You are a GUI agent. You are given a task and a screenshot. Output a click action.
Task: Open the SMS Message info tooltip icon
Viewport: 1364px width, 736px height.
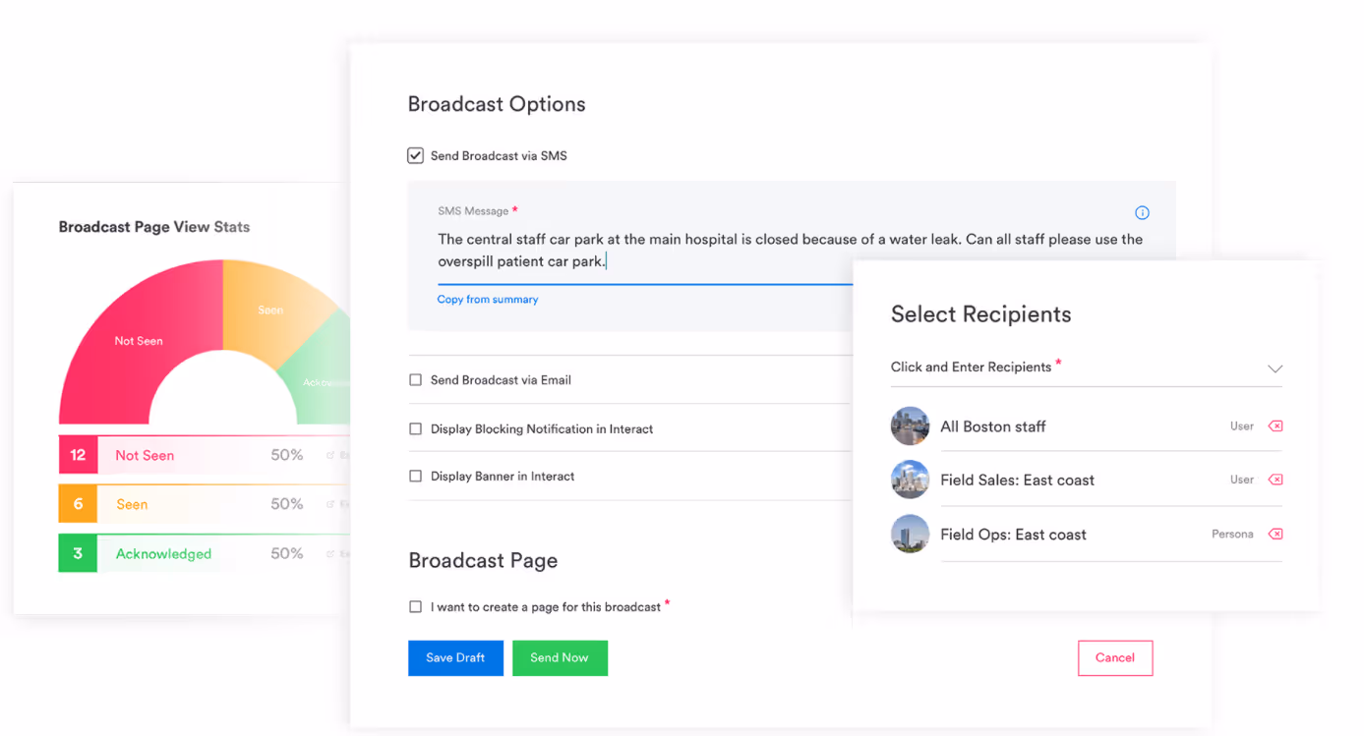click(x=1142, y=212)
